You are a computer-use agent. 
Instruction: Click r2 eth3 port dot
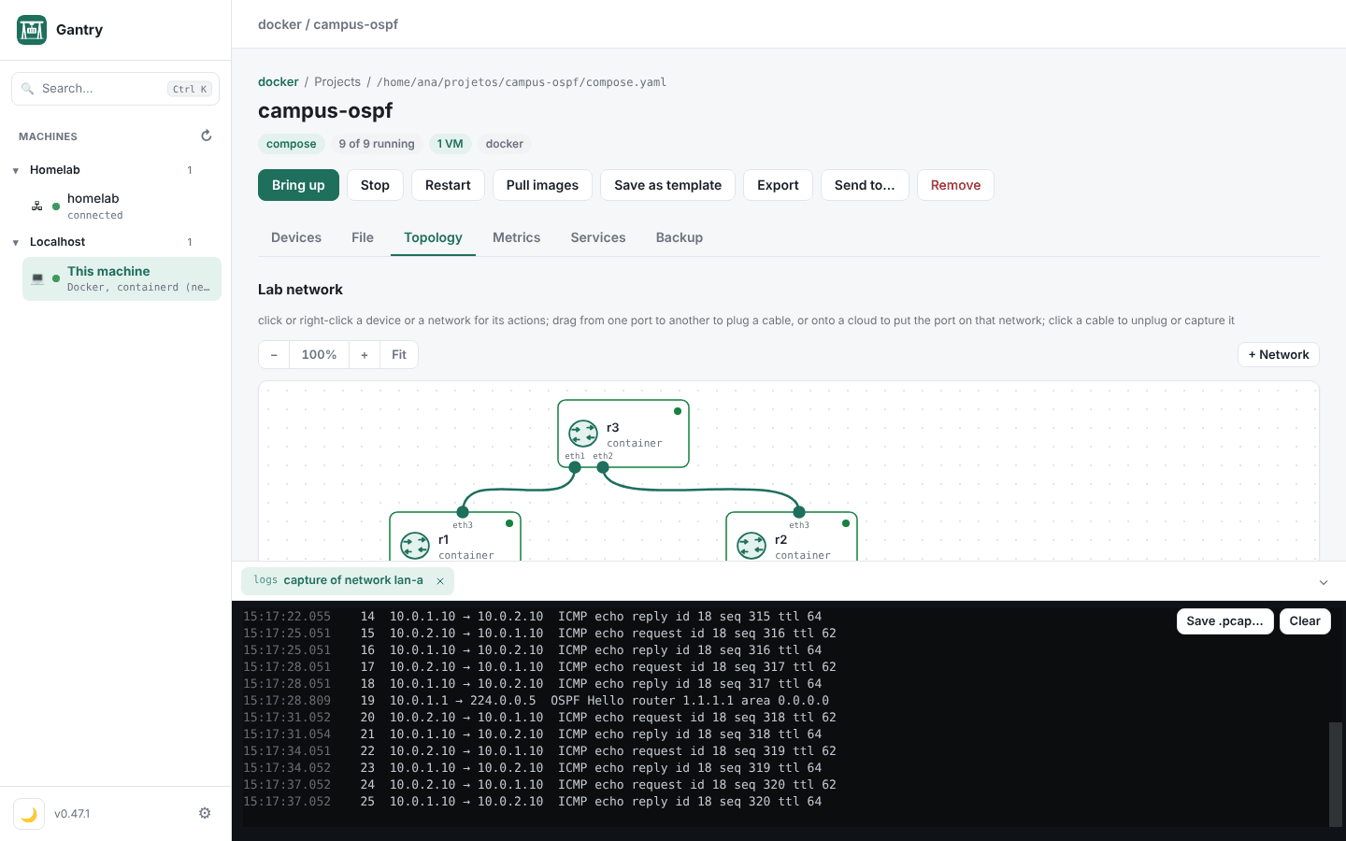[799, 512]
